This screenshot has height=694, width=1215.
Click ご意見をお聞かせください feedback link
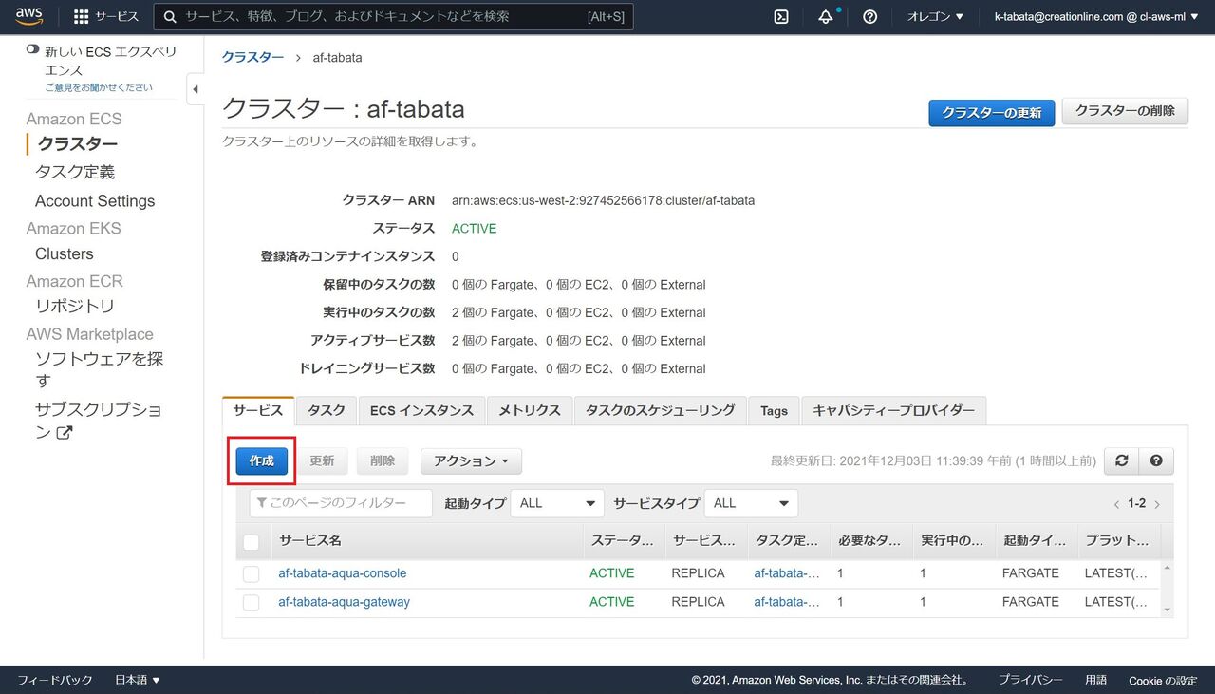tap(99, 88)
